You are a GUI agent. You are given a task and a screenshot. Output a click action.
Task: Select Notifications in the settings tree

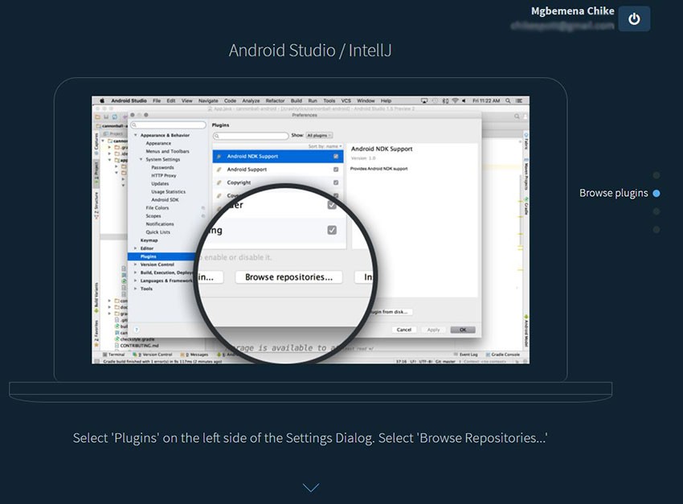160,224
